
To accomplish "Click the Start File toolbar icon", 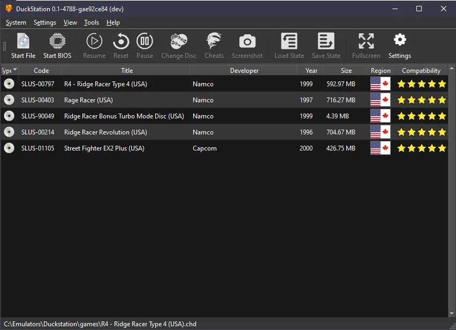I will [x=23, y=41].
